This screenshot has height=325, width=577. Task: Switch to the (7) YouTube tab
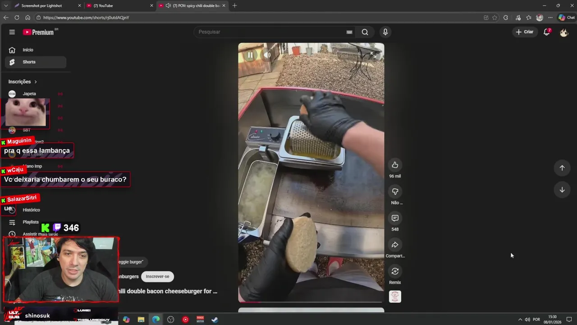(119, 6)
